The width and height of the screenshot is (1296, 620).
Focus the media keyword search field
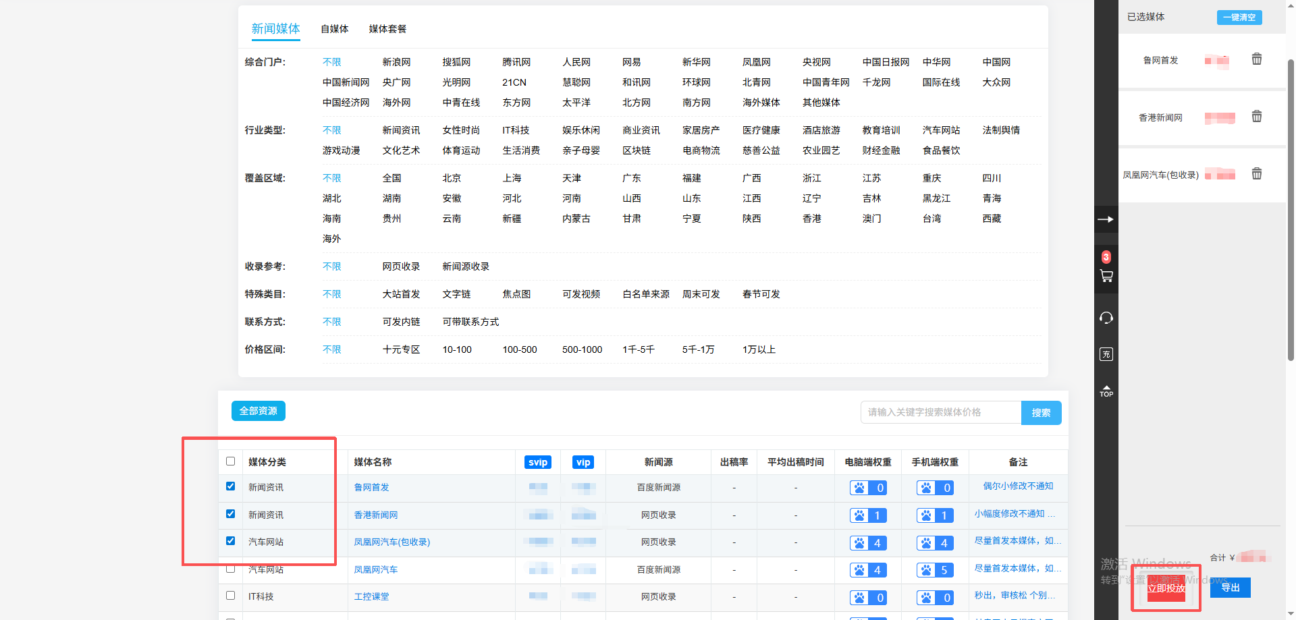[x=940, y=412]
